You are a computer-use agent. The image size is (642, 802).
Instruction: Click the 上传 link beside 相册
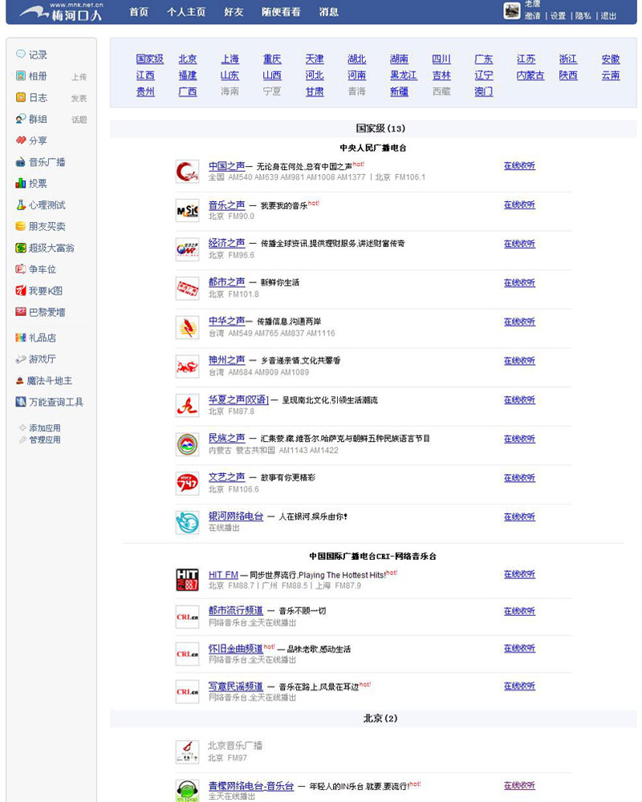pos(79,77)
